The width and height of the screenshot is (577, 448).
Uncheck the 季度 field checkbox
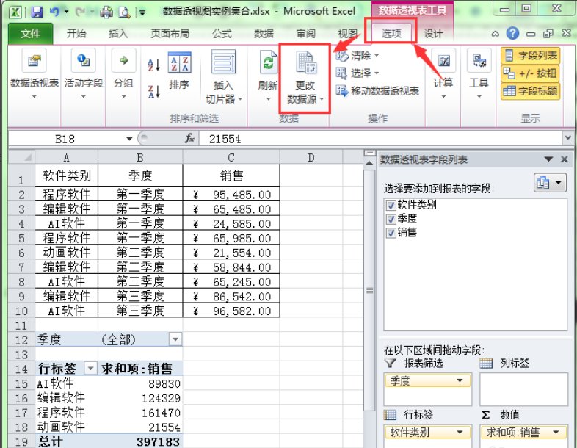pos(391,219)
